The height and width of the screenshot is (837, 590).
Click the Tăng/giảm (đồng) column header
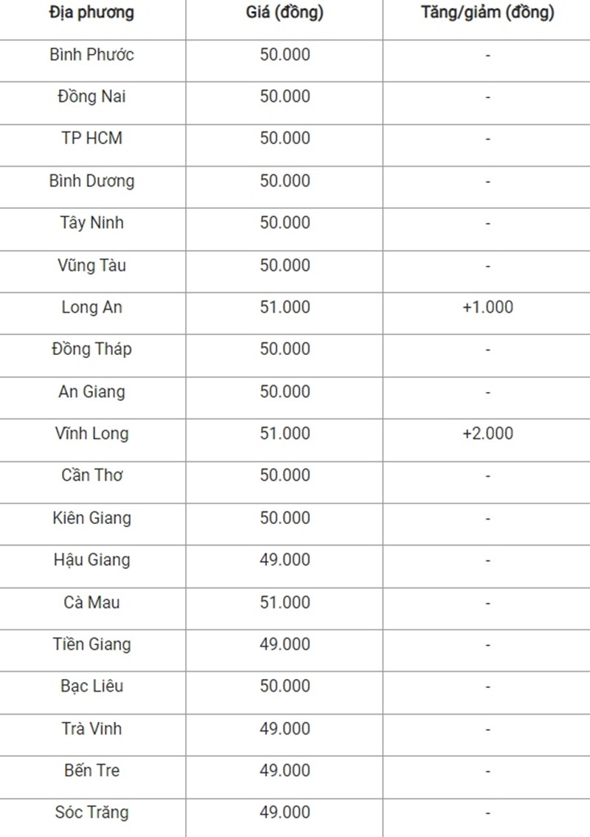point(487,13)
